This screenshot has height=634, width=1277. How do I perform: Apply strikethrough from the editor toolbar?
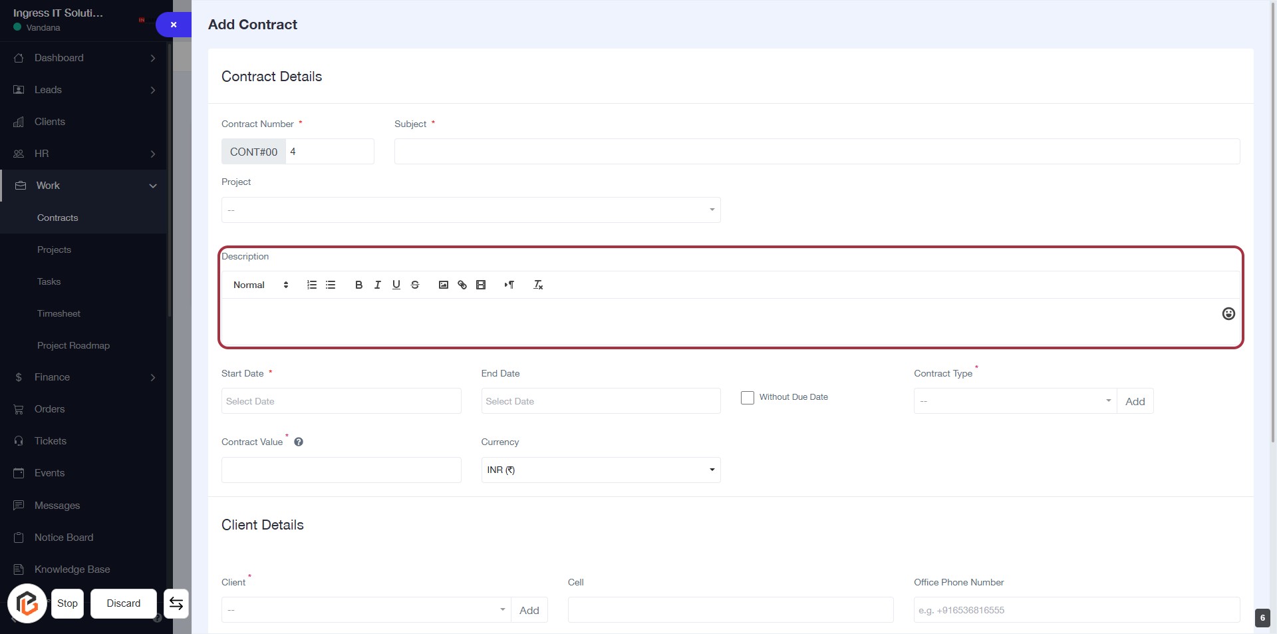(x=415, y=285)
